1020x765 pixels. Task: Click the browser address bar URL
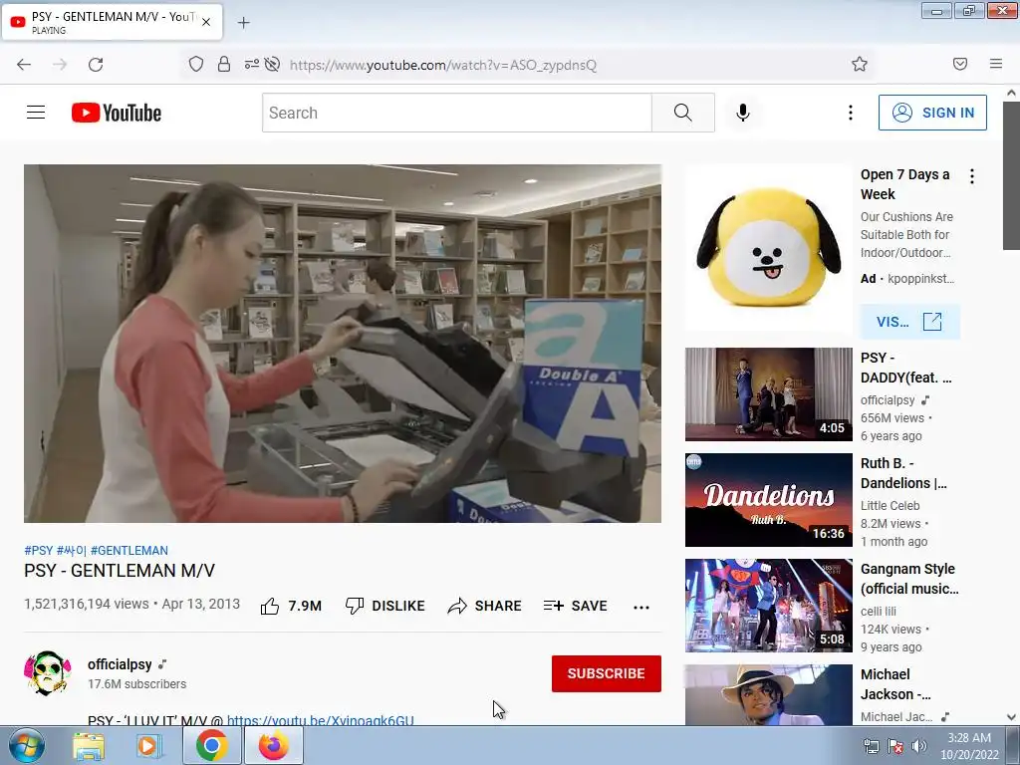pos(443,65)
